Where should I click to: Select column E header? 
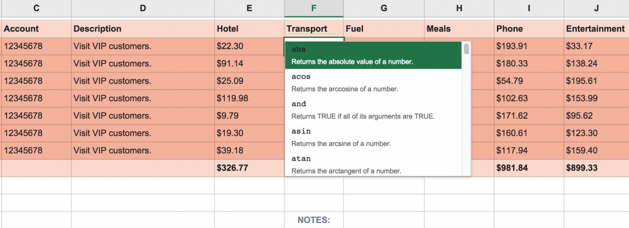[x=249, y=9]
